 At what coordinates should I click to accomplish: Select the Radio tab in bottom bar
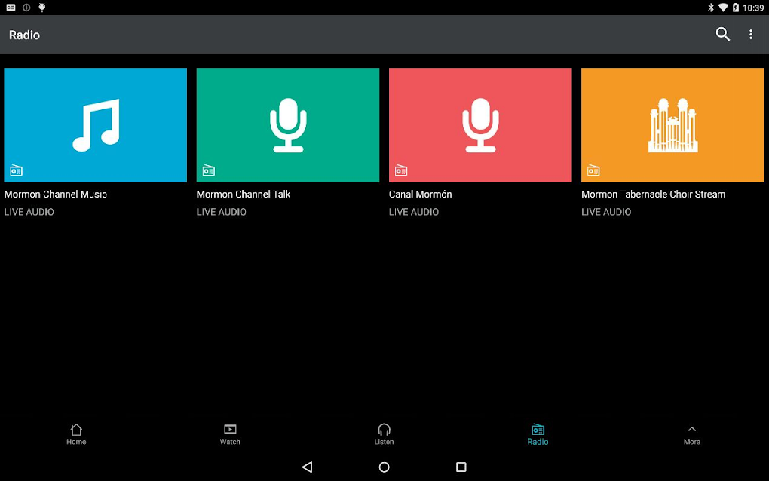point(538,434)
